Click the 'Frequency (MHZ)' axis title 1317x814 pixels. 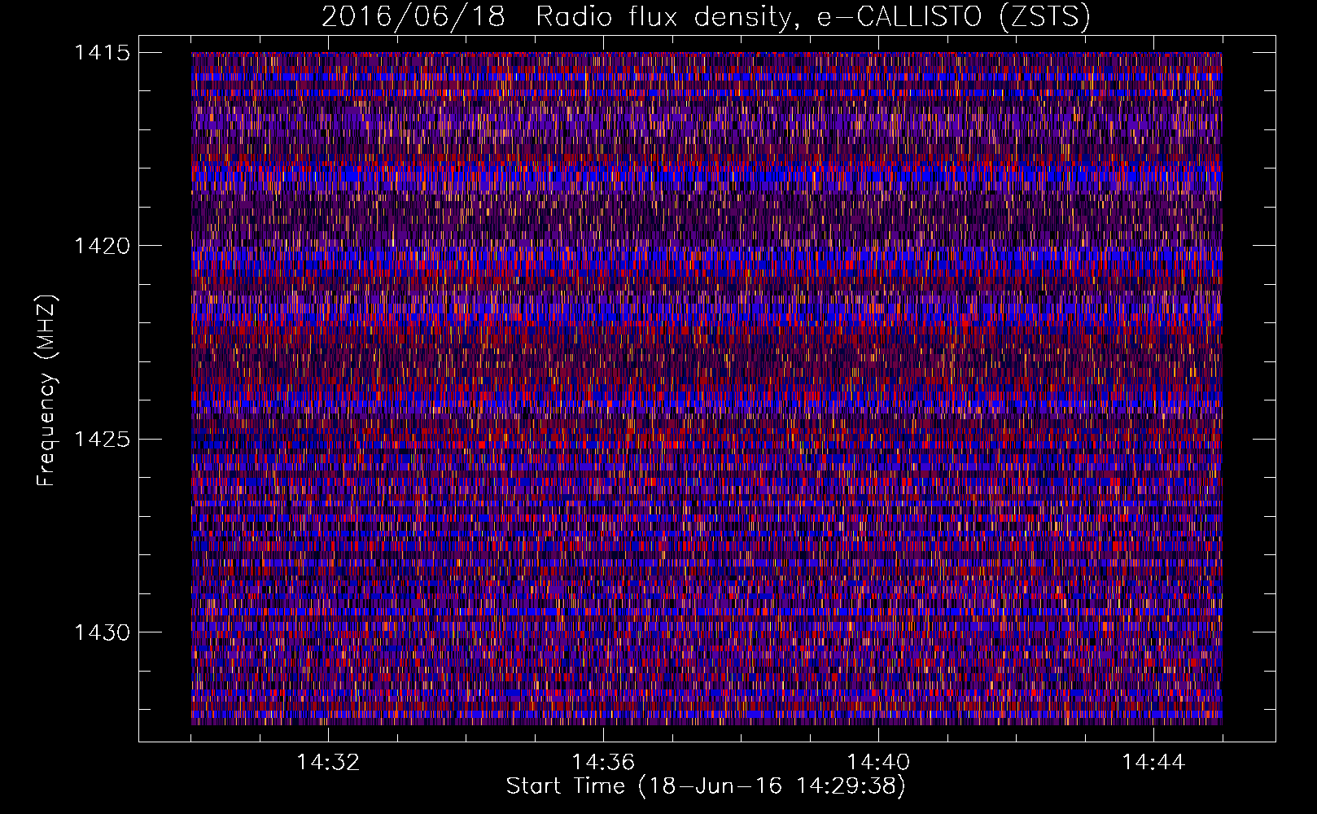coord(46,390)
